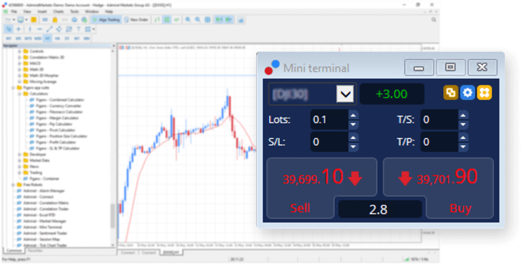Decrease the T/P value with down arrow
Screen dimensions: 526x264
click(463, 147)
